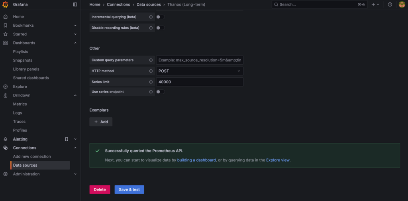Click the Alerting bell icon

(x=5, y=139)
